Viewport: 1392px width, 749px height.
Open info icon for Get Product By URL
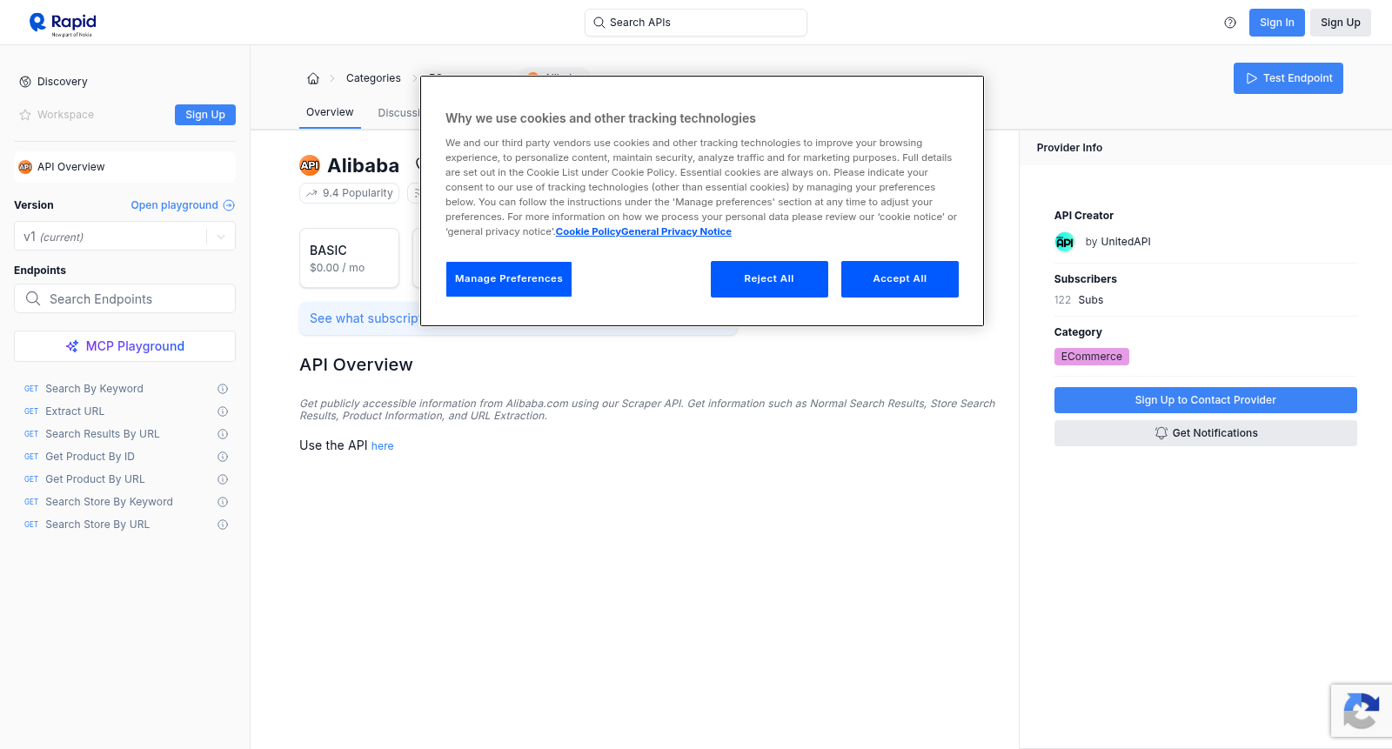(223, 479)
